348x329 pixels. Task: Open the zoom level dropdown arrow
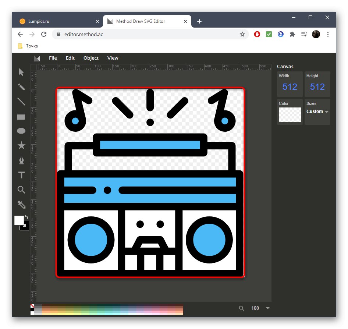click(267, 308)
